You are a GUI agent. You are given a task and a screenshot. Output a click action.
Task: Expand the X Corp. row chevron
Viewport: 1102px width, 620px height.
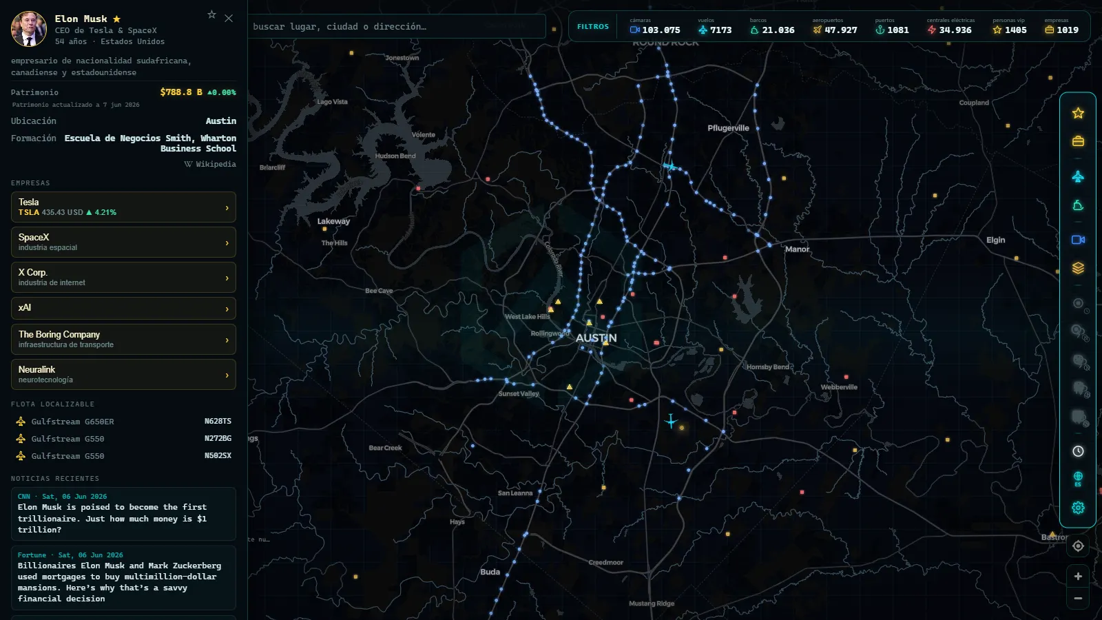coord(227,278)
